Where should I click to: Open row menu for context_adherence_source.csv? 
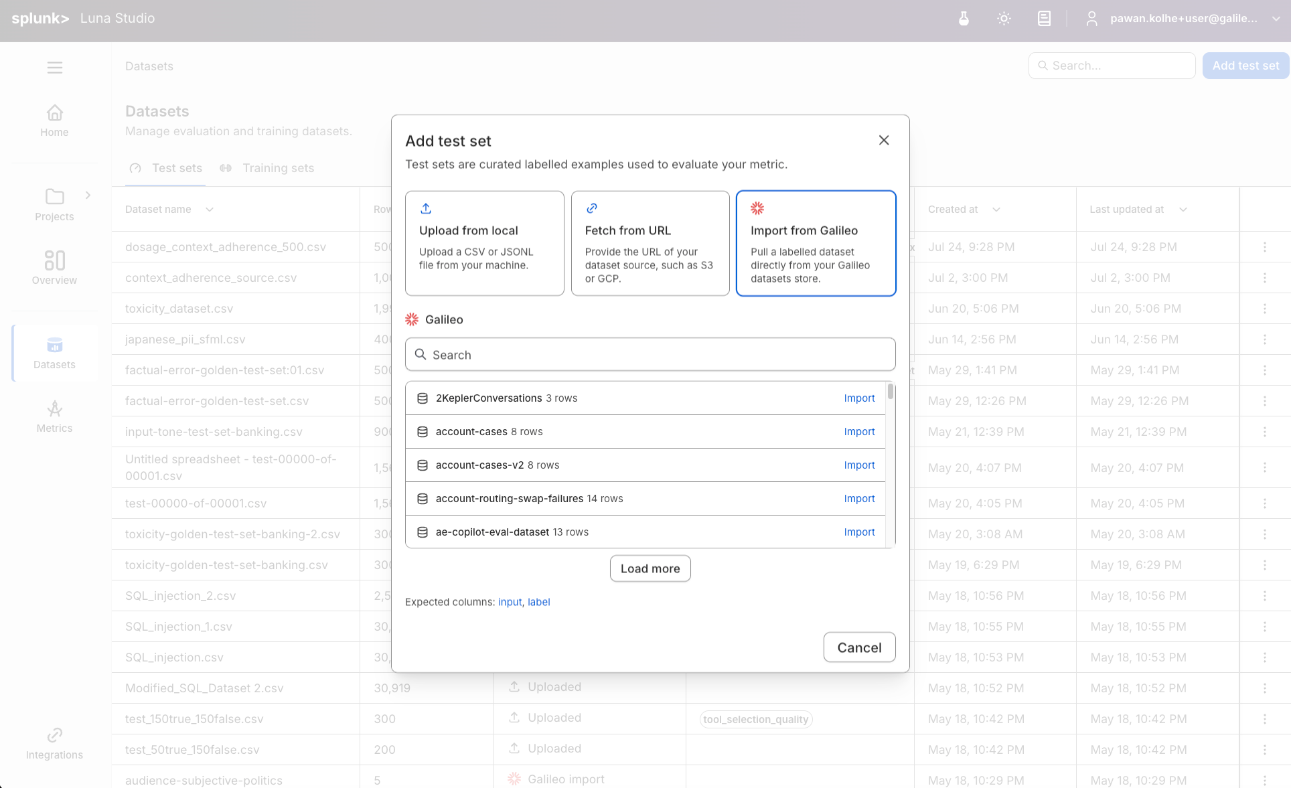coord(1265,278)
